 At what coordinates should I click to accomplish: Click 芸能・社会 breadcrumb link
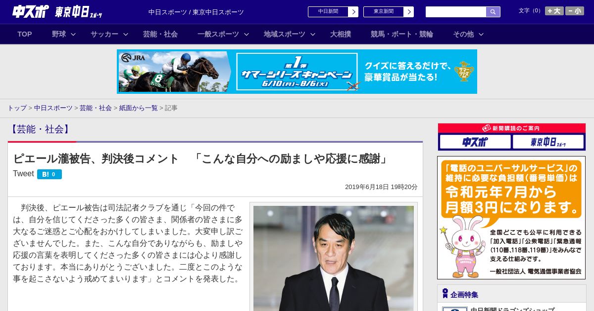(x=96, y=108)
